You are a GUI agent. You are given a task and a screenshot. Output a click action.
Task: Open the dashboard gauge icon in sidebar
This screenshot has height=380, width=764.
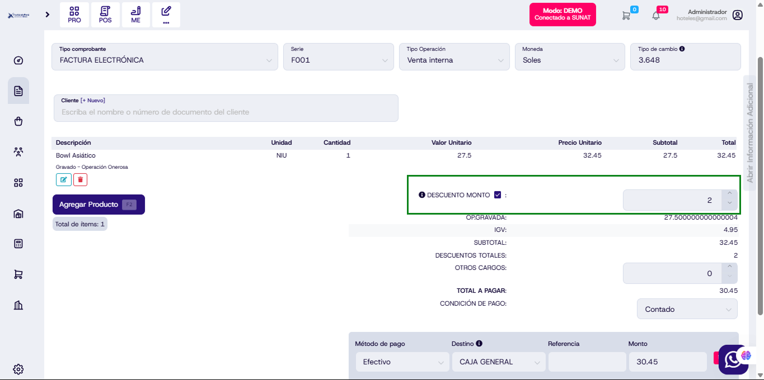18,61
